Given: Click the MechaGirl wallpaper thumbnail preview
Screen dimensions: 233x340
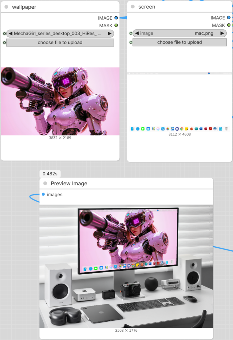Looking at the screenshot, I should 60,101.
